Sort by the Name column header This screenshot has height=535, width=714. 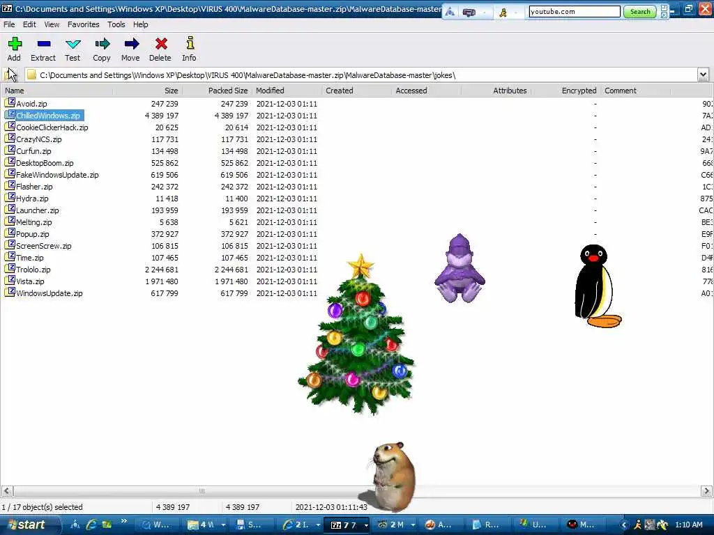57,91
